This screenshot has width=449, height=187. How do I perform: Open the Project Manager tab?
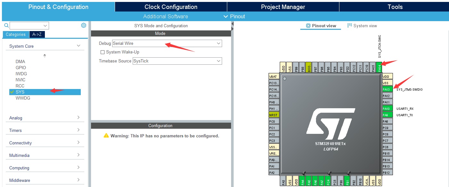click(x=283, y=7)
